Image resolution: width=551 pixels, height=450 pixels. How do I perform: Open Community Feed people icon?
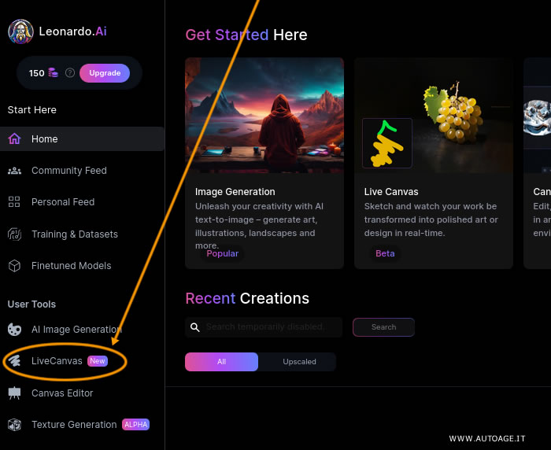click(14, 171)
